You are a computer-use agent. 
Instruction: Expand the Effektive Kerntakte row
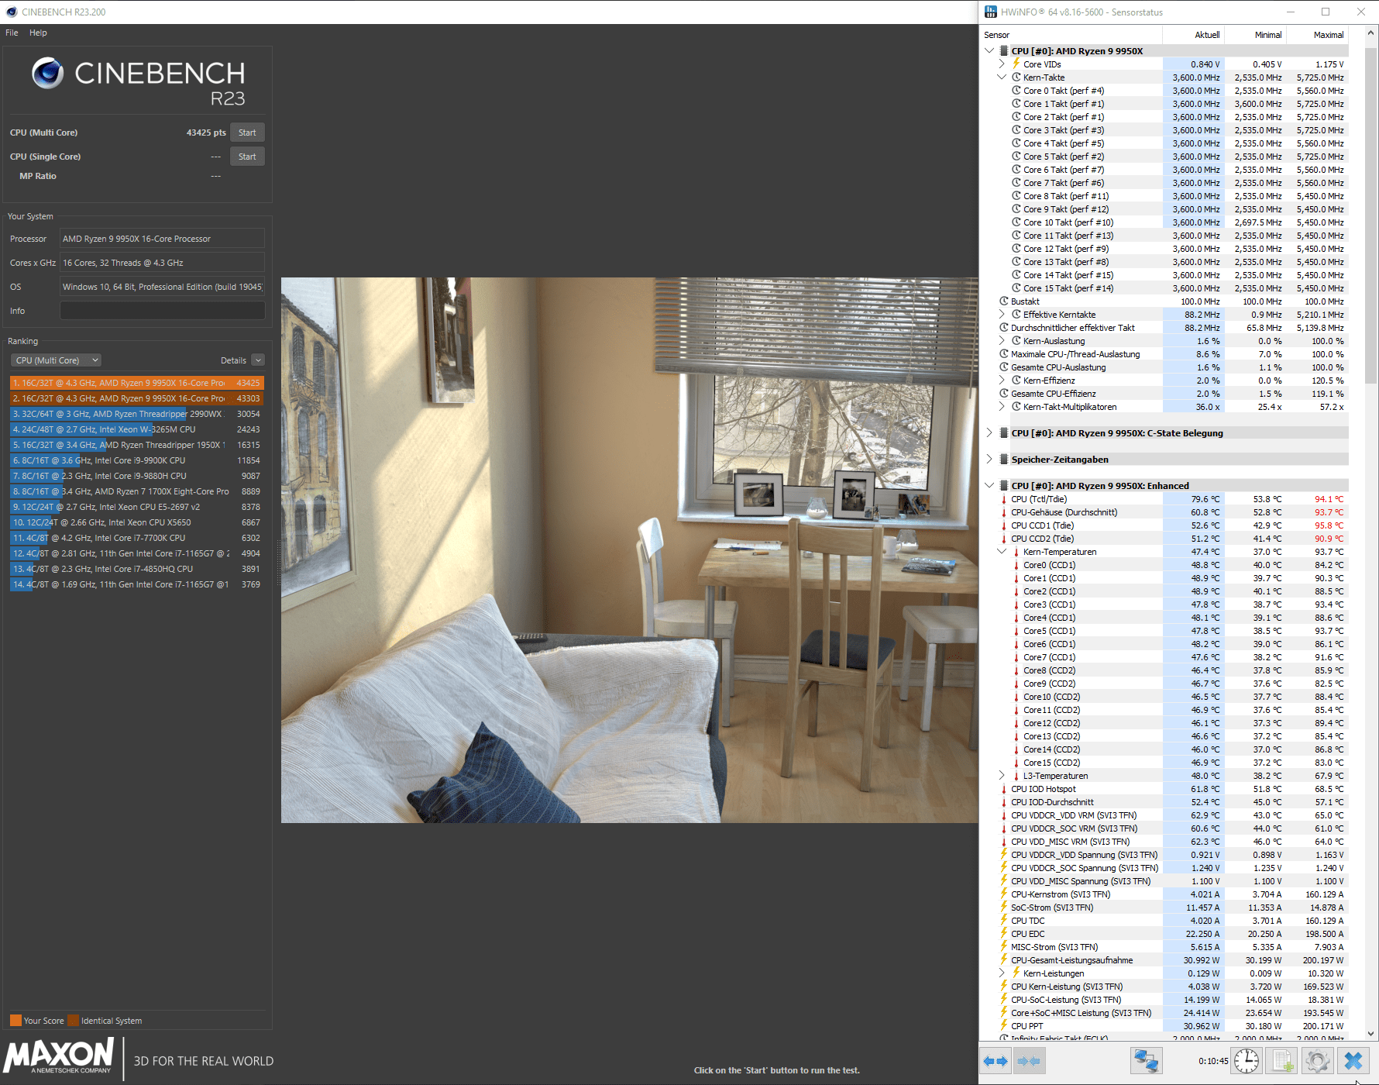(1002, 314)
